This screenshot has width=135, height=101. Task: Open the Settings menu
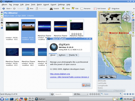[x=61, y=4]
